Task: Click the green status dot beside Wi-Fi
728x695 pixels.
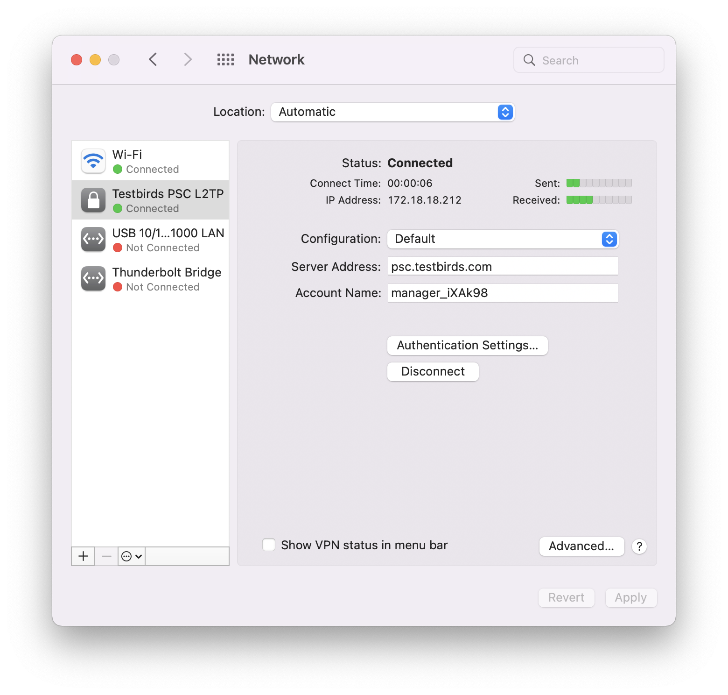Action: pos(118,170)
